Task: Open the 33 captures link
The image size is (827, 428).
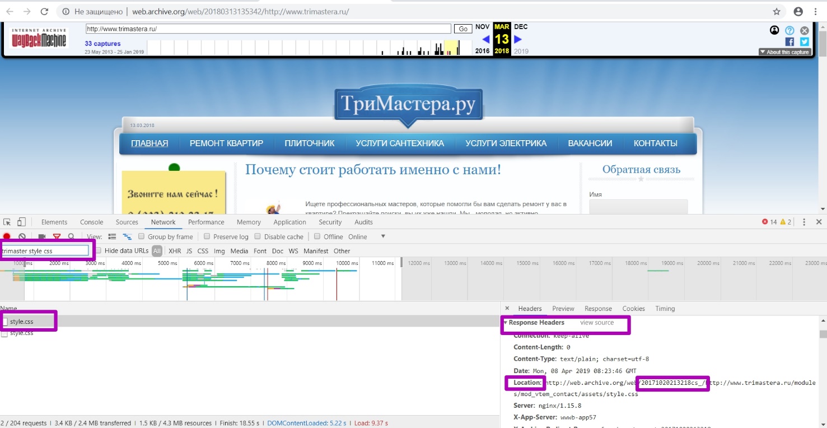Action: (x=102, y=44)
